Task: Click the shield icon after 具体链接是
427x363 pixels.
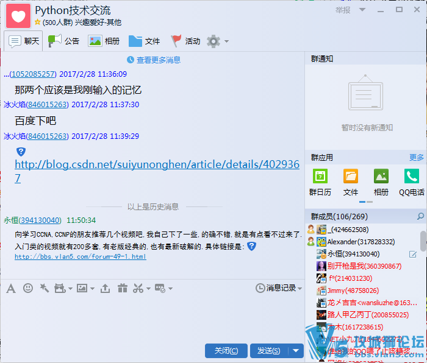Action: click(251, 247)
